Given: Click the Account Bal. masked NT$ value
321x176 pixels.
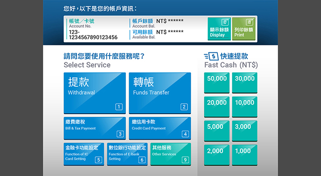Looking at the screenshot, I should point(170,21).
